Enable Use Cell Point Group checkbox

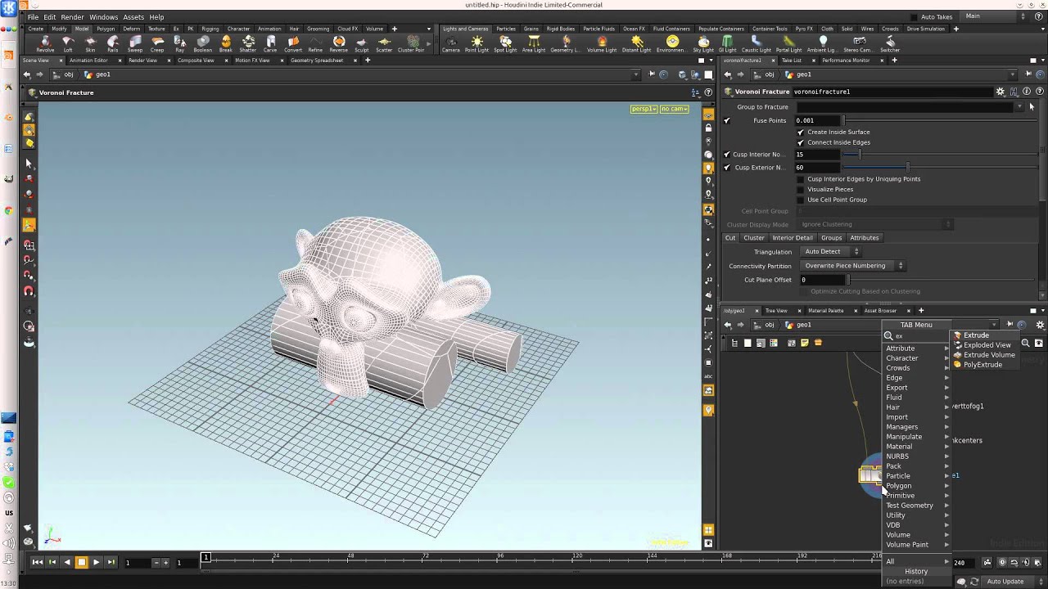coord(801,200)
